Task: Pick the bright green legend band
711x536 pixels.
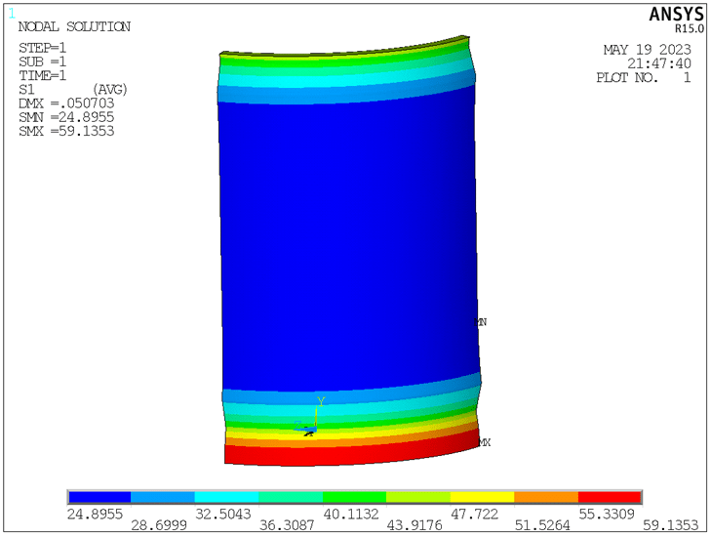Action: point(354,498)
